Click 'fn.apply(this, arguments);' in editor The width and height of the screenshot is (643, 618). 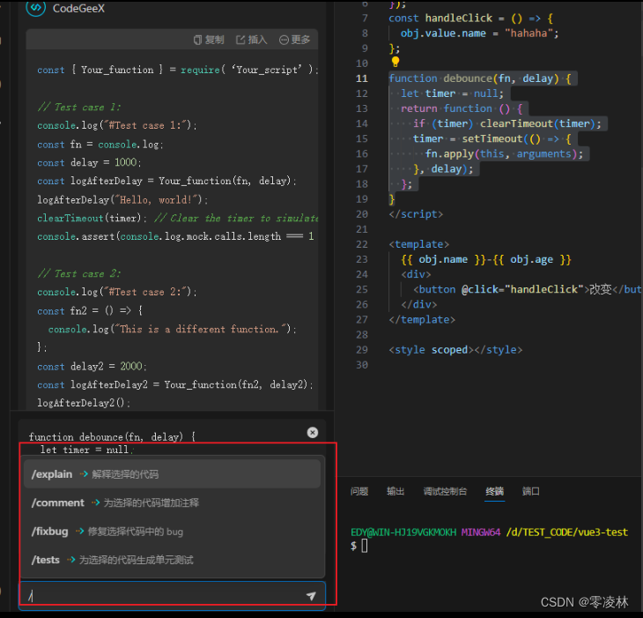pyautogui.click(x=504, y=154)
